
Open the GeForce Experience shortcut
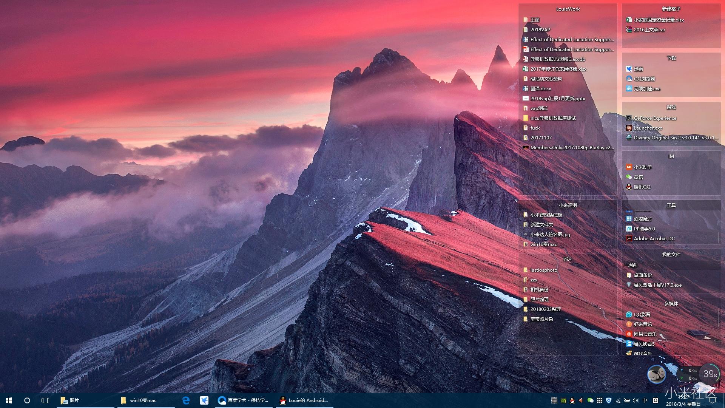629,118
